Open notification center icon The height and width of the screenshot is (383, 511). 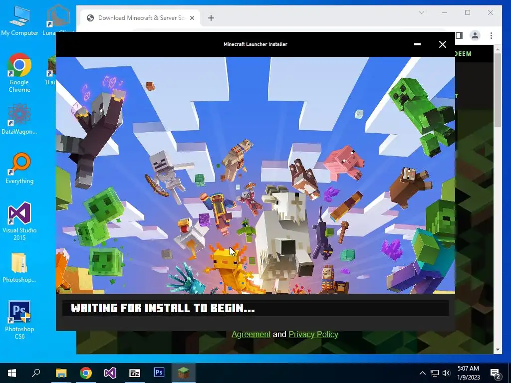click(495, 374)
